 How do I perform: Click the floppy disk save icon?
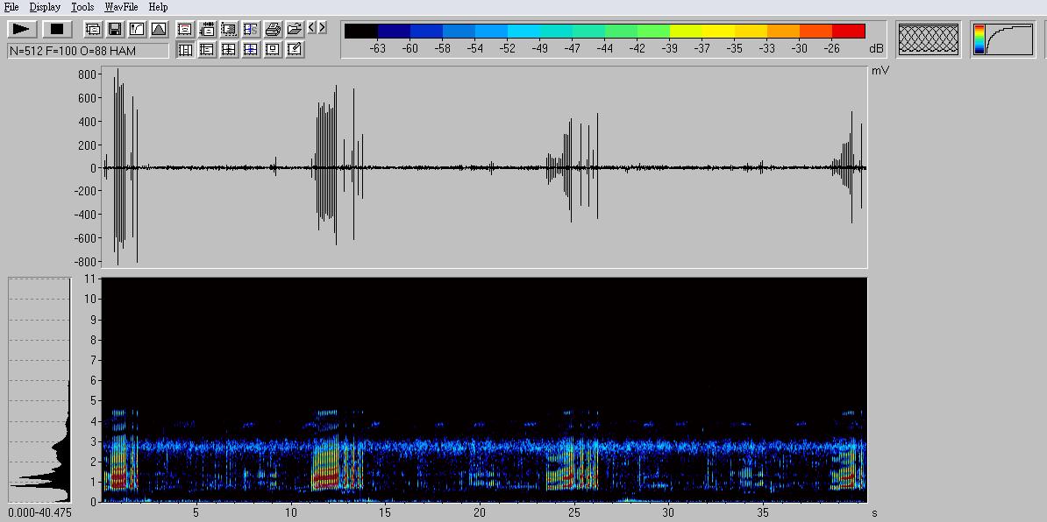tap(114, 29)
